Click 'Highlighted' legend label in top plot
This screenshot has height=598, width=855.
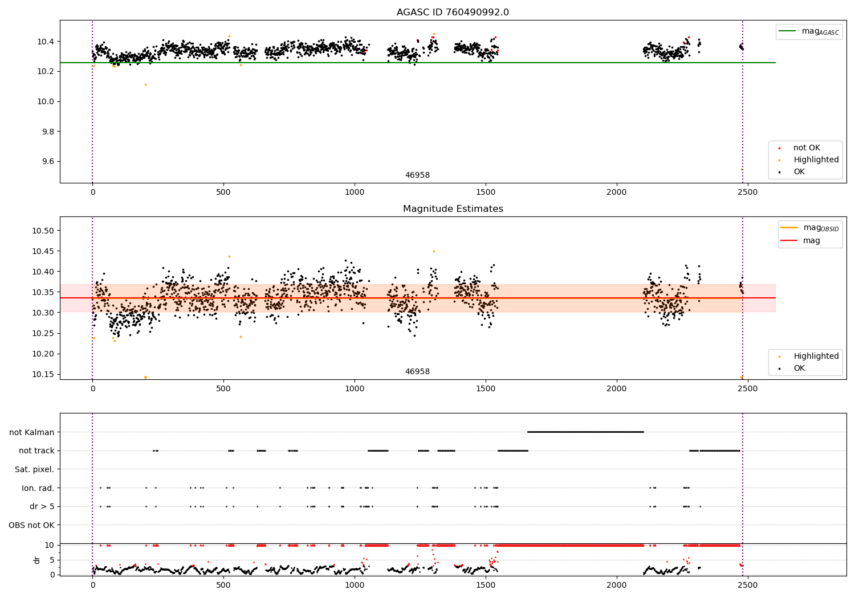pyautogui.click(x=816, y=160)
